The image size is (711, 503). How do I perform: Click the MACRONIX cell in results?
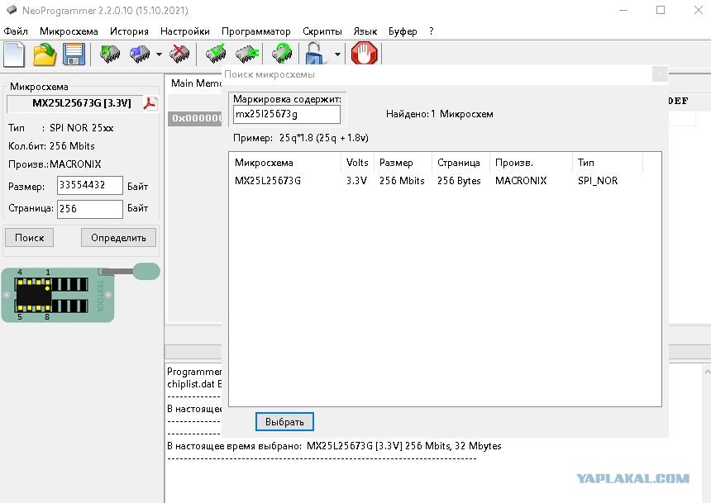point(521,181)
